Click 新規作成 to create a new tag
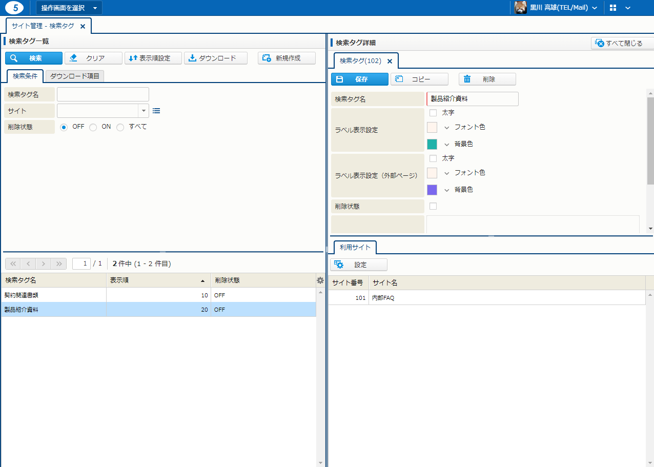 coord(287,58)
